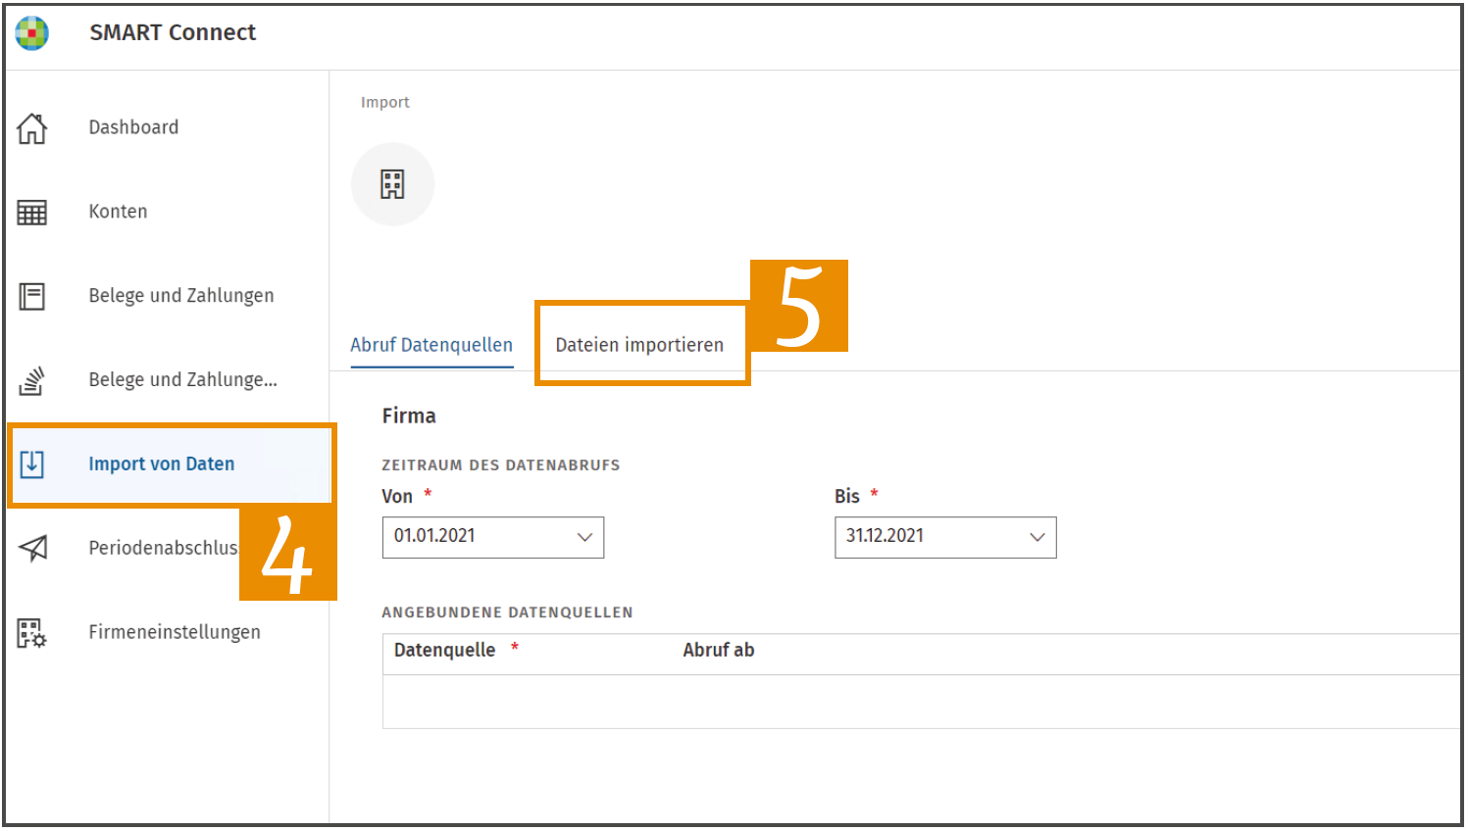
Task: Open Belege und Zahlungen menu entry
Action: pyautogui.click(x=181, y=296)
